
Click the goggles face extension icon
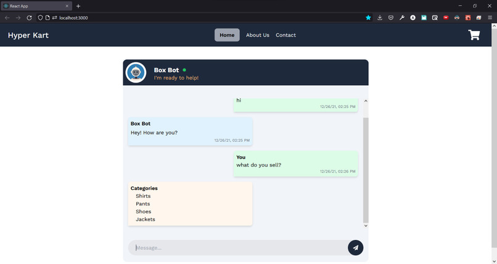(457, 18)
